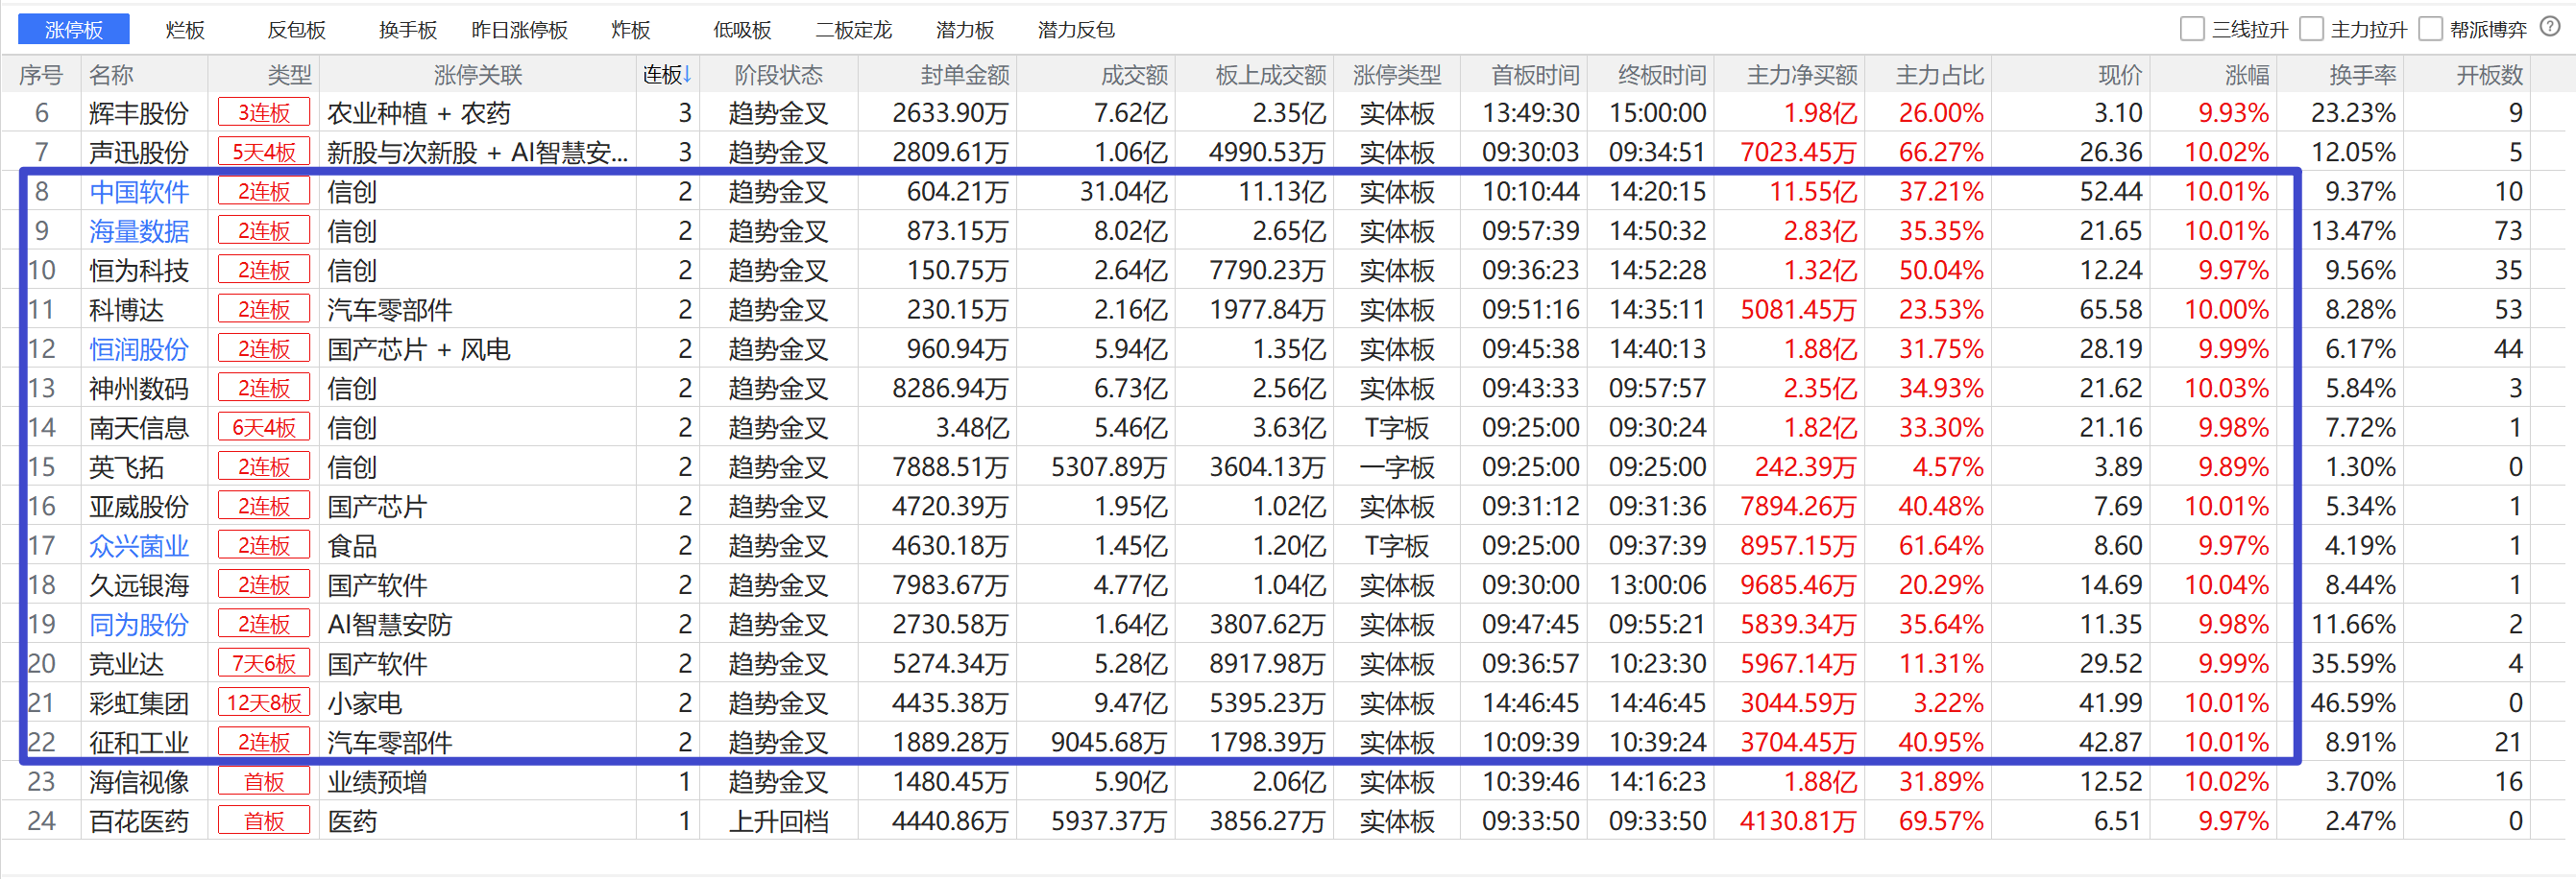Click 31.04亿 turnover of 中国软件
This screenshot has width=2576, height=879.
coord(1123,192)
